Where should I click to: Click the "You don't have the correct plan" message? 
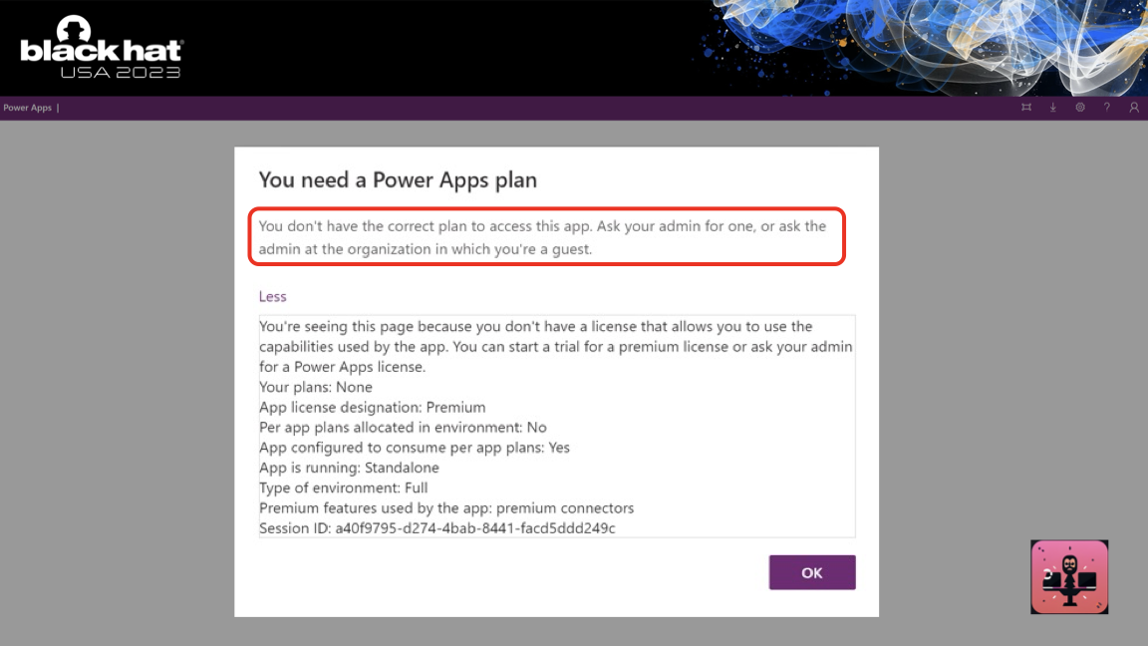pyautogui.click(x=542, y=237)
